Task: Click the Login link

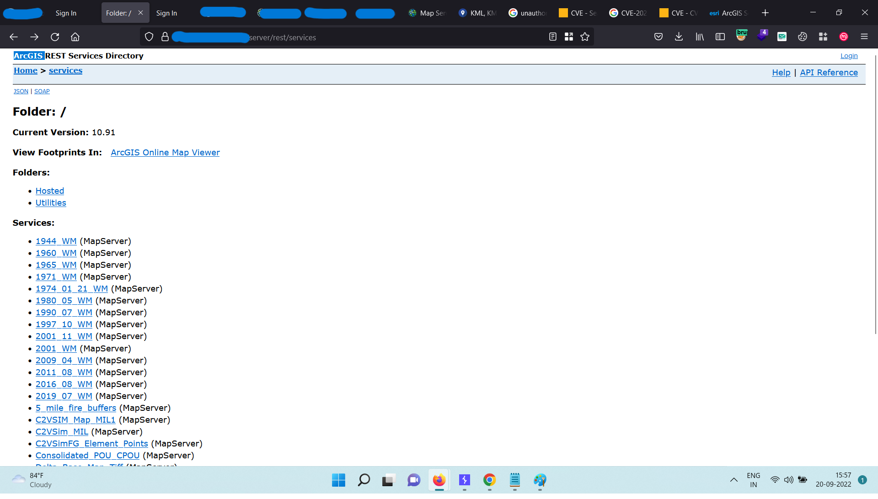Action: (849, 56)
